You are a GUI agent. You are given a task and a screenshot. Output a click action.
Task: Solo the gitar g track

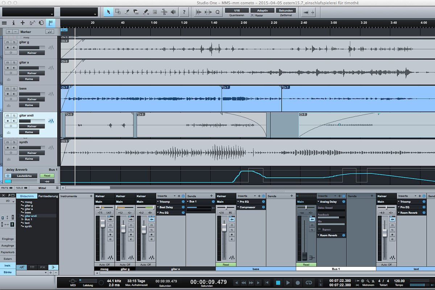[14, 42]
